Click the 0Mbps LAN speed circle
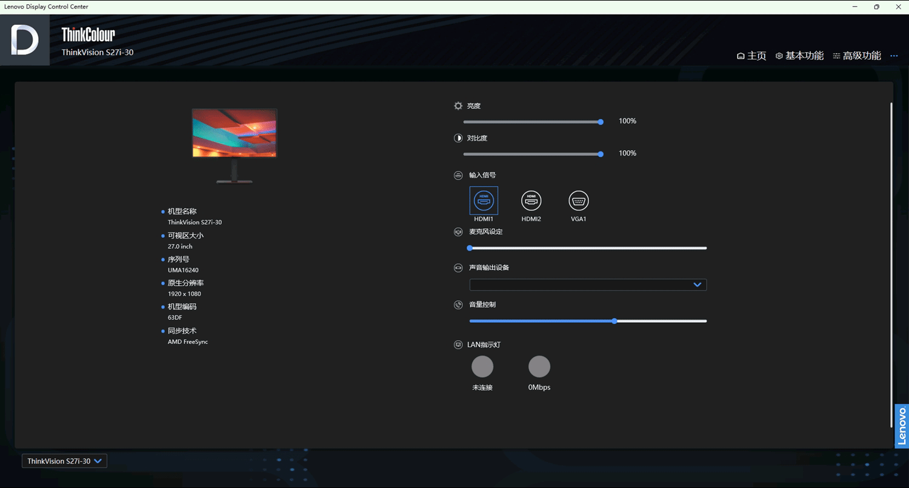This screenshot has width=909, height=488. click(x=539, y=366)
